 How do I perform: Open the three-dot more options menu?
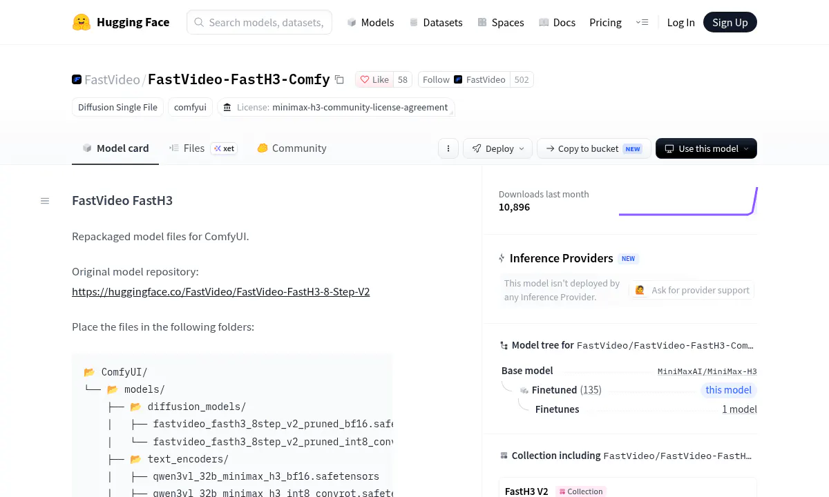click(448, 148)
